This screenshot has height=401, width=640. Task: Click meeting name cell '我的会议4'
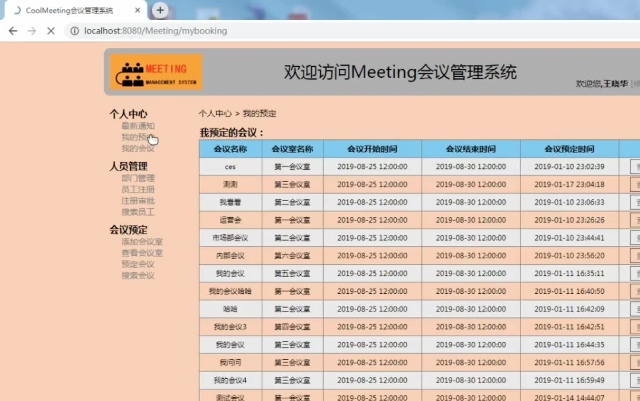230,380
